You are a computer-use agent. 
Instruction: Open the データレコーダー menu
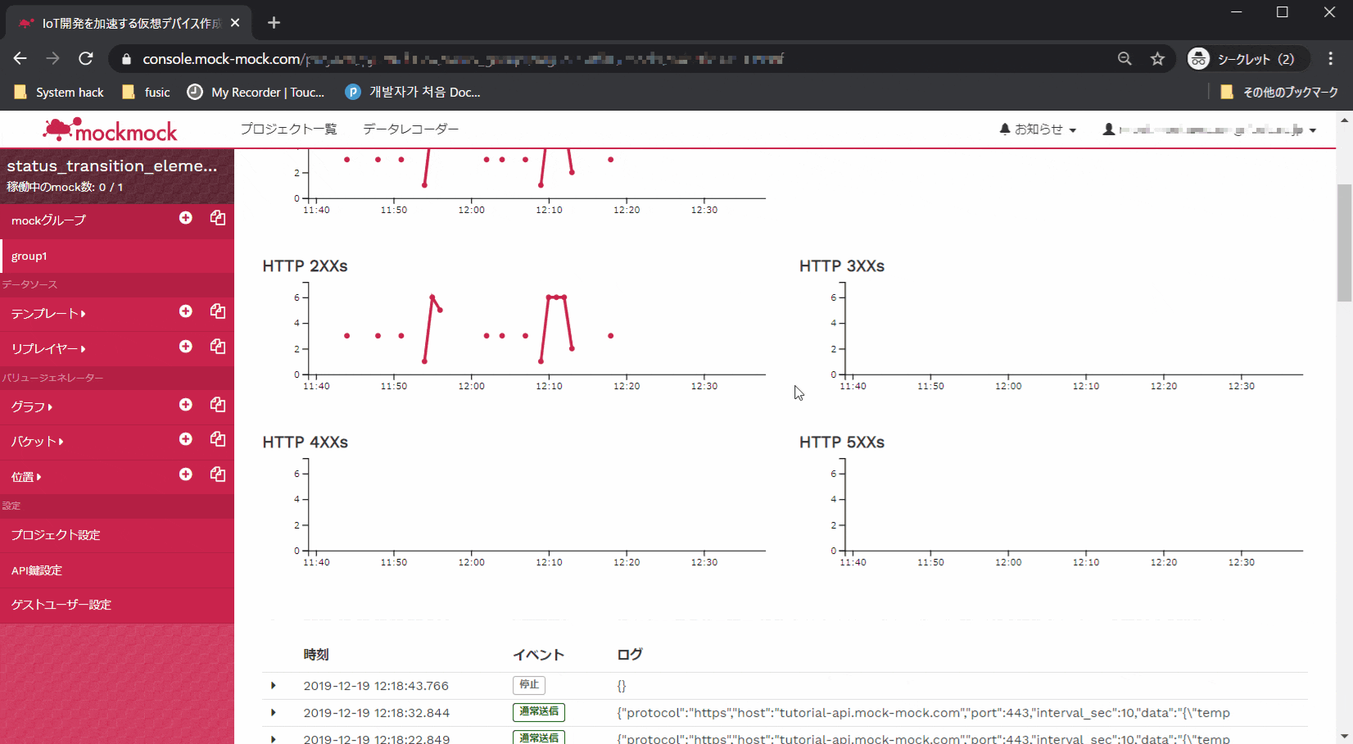point(411,129)
